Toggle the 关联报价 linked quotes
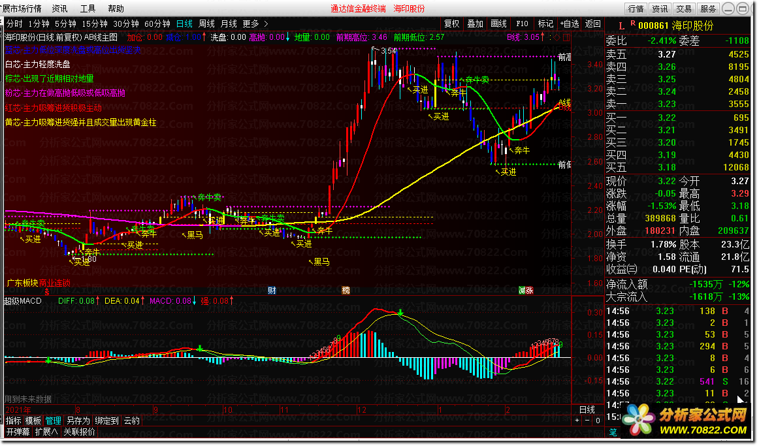759x446 pixels. pyautogui.click(x=80, y=432)
